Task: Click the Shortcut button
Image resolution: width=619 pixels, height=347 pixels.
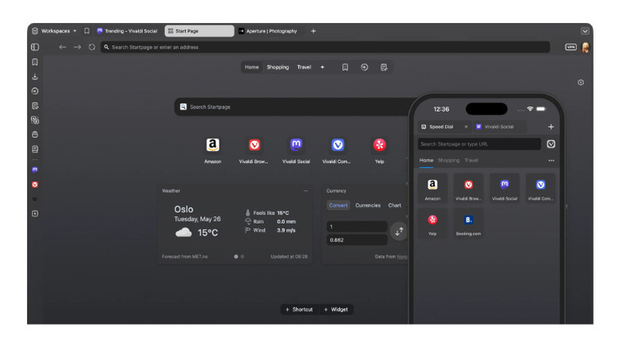Action: click(299, 310)
